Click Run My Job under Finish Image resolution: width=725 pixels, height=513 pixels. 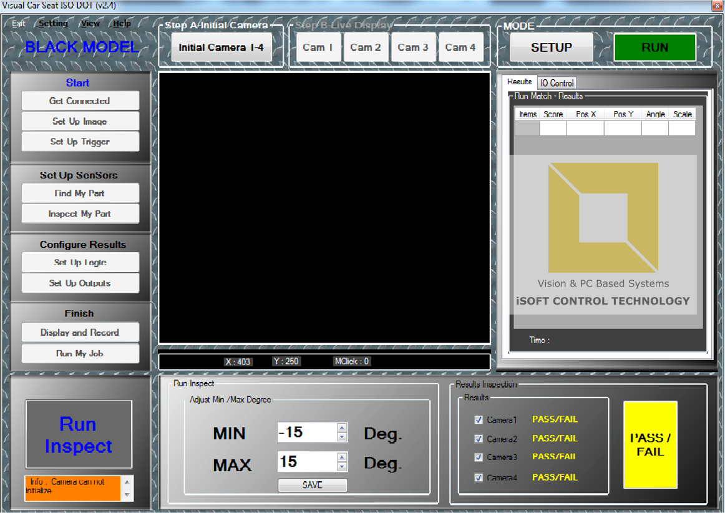[80, 353]
